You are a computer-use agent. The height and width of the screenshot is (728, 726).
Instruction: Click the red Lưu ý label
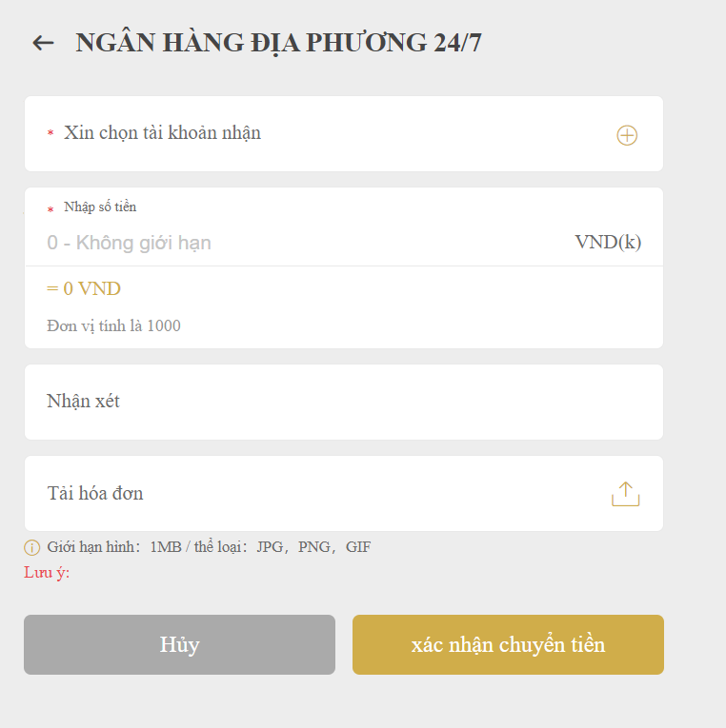point(47,572)
